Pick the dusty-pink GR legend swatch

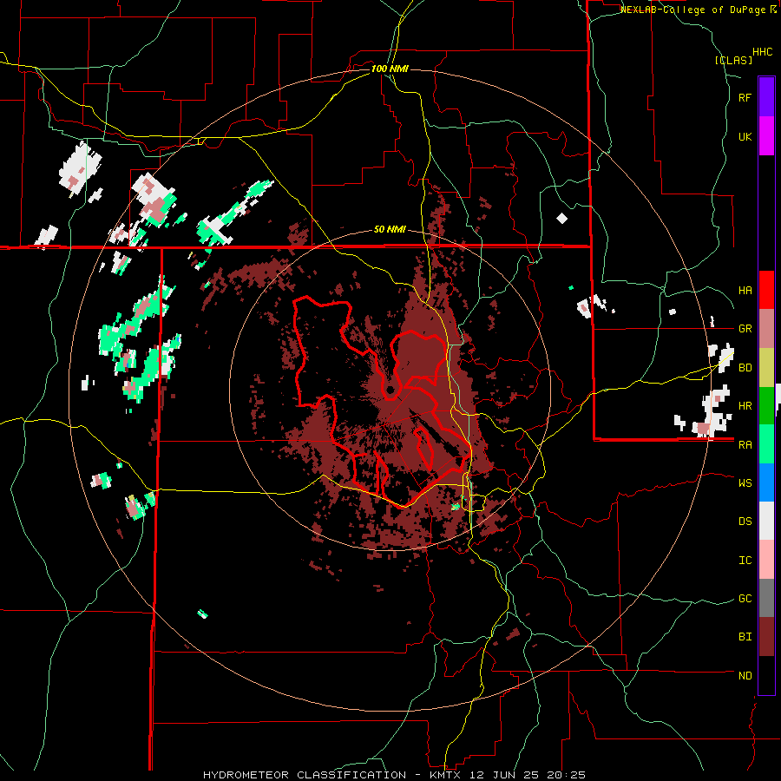[x=766, y=329]
